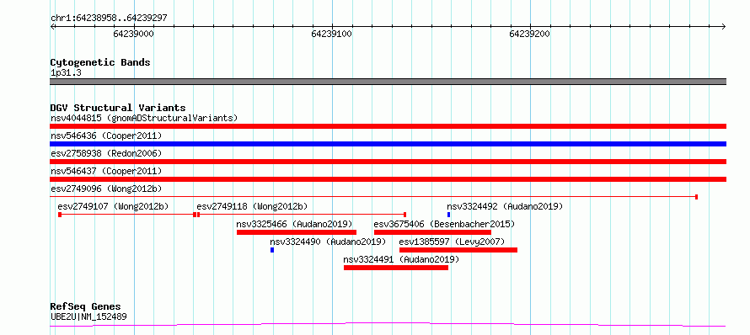Select the esv1385597 Levy2007 red bar

tap(458, 250)
